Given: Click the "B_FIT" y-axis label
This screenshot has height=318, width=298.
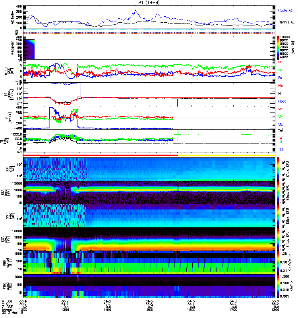Looking at the screenshot, I should [x=6, y=71].
